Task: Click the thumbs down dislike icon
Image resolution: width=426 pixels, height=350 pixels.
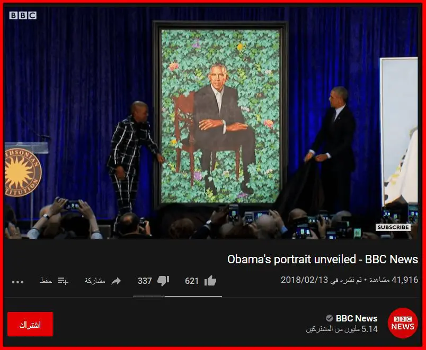Action: pyautogui.click(x=163, y=281)
